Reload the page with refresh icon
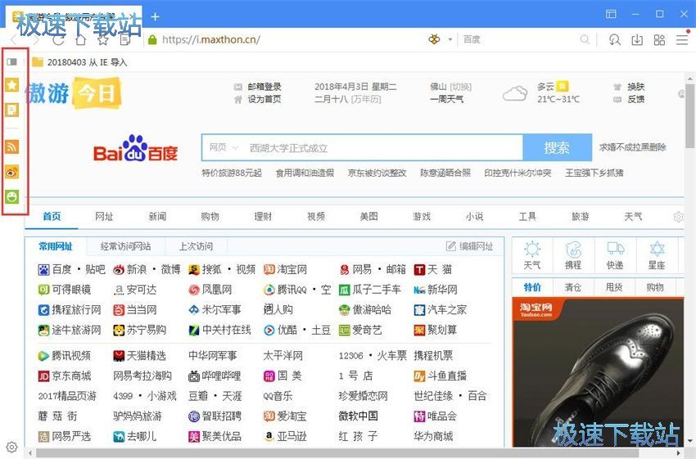Screen dimensions: 696x459 [59, 40]
